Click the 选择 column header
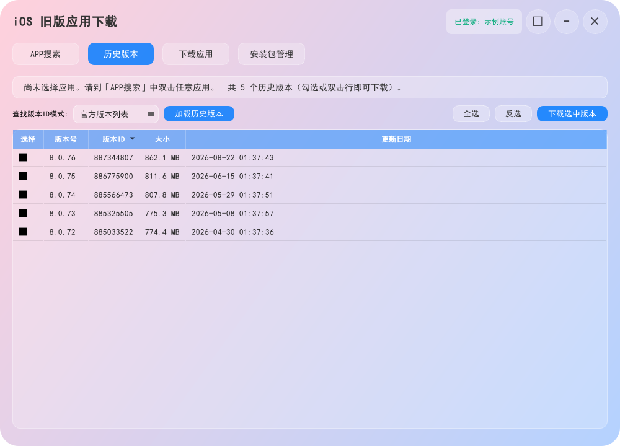Image resolution: width=620 pixels, height=446 pixels. click(x=28, y=139)
